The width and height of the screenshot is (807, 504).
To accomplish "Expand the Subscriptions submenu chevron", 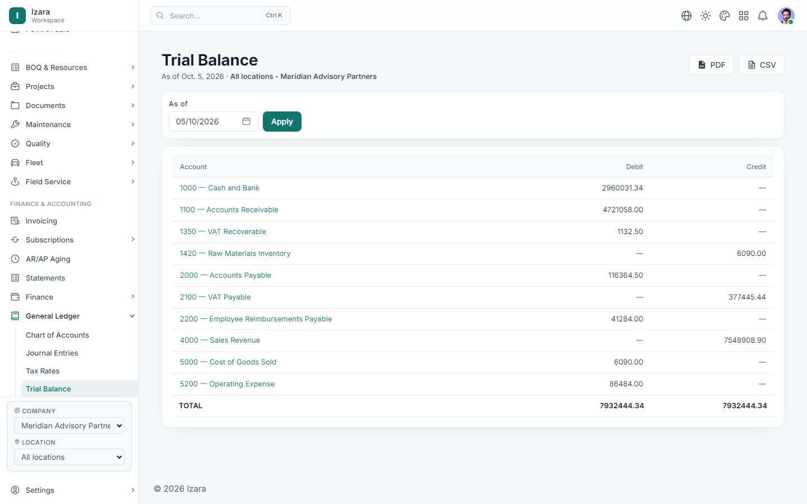I will [133, 240].
